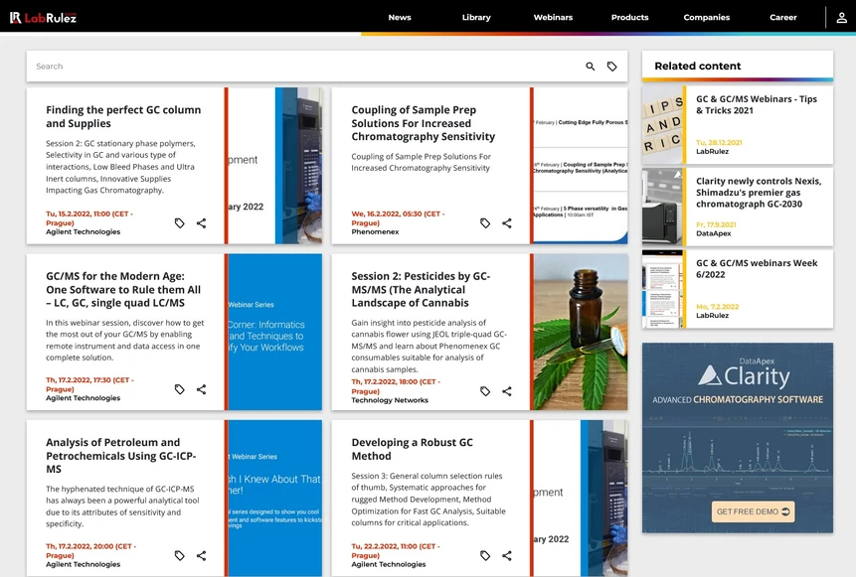Click Agilent Technologies on Petroleum card
856x577 pixels.
coord(83,564)
